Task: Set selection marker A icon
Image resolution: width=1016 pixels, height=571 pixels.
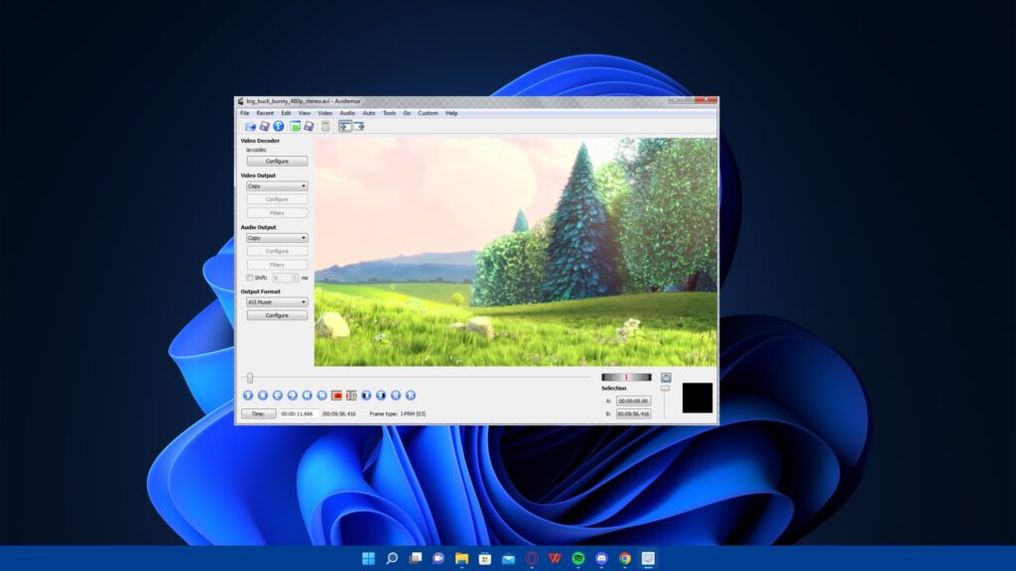Action: [337, 395]
